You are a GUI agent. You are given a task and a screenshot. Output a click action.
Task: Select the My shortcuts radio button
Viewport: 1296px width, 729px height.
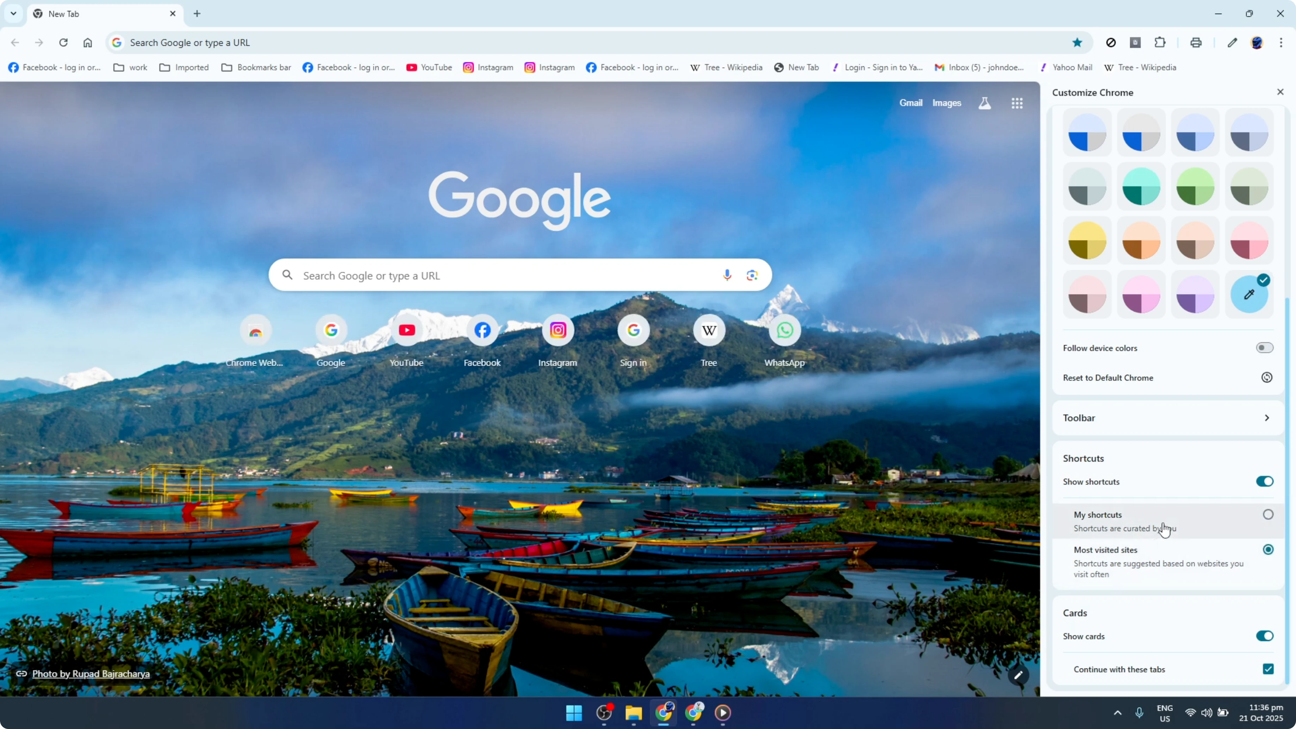(x=1268, y=515)
